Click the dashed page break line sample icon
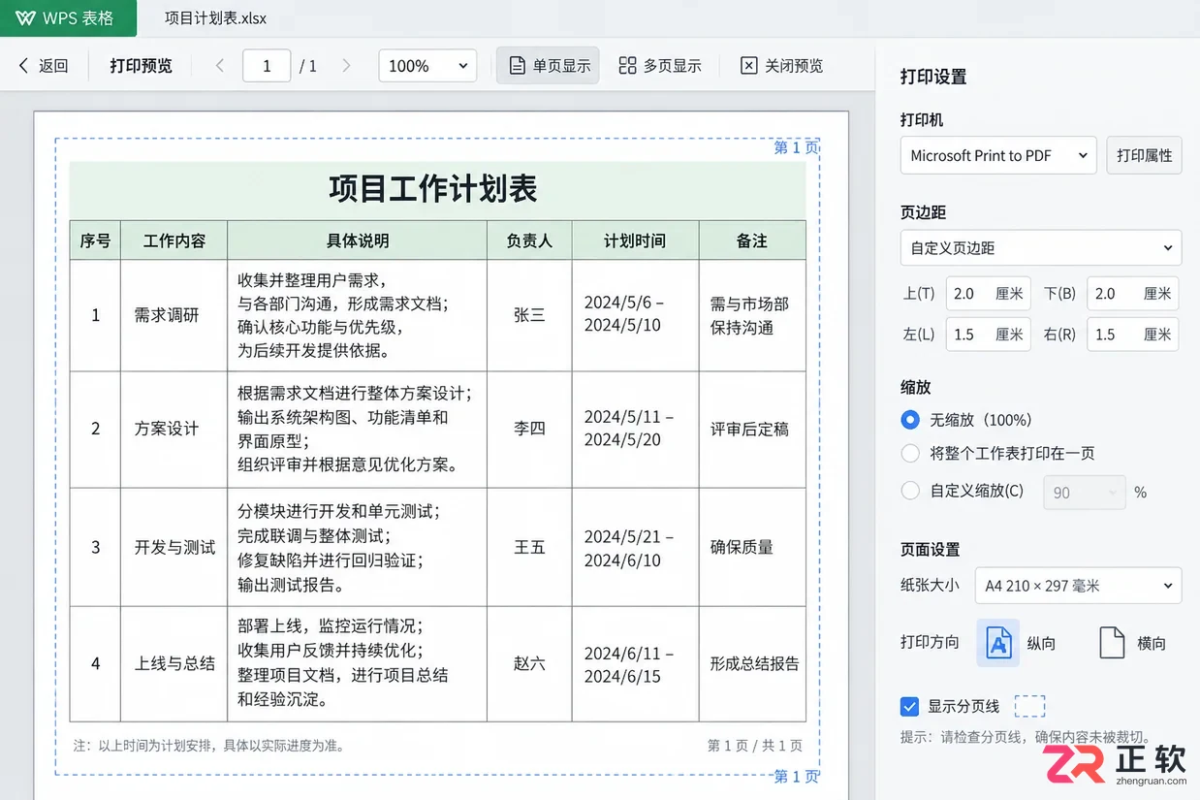Image resolution: width=1200 pixels, height=800 pixels. (x=1029, y=706)
